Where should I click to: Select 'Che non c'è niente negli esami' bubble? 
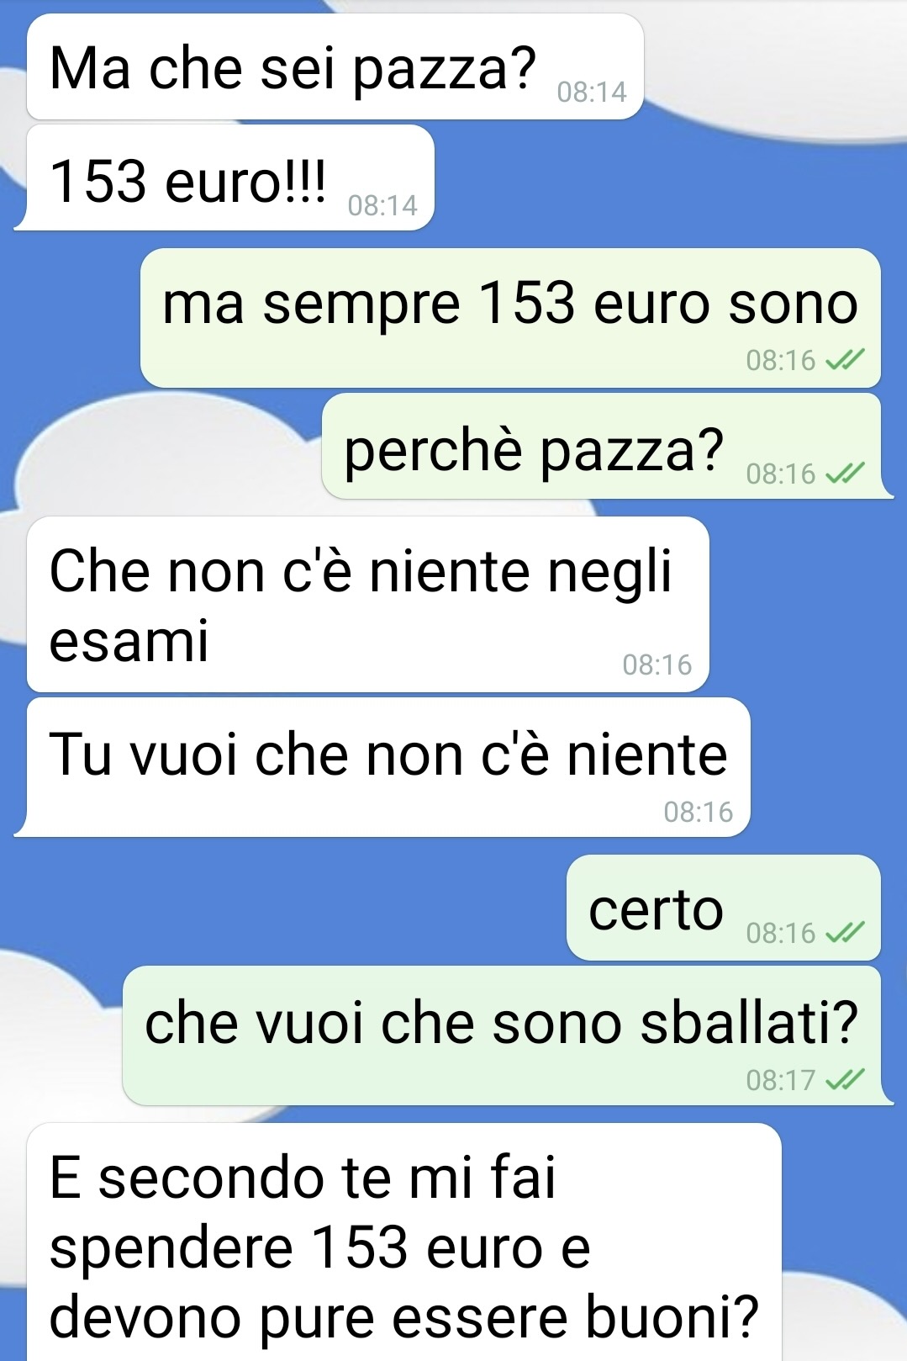(367, 604)
